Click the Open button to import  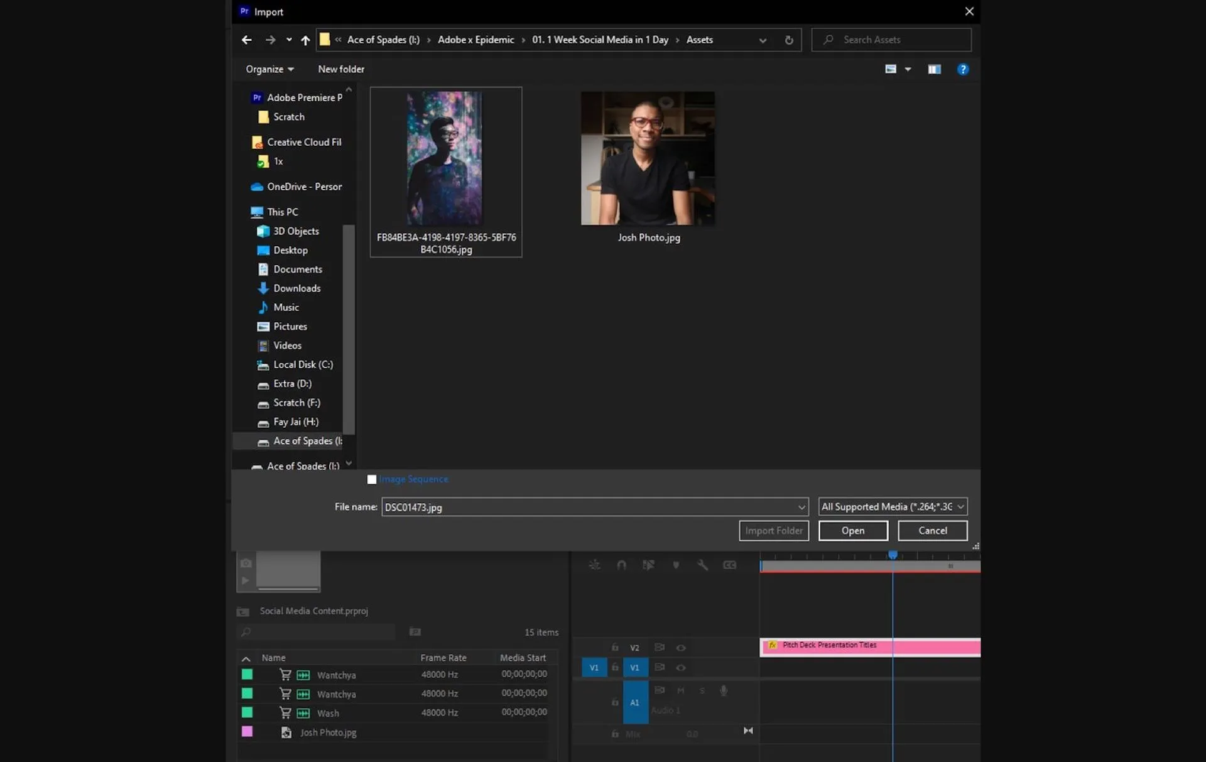pos(852,530)
